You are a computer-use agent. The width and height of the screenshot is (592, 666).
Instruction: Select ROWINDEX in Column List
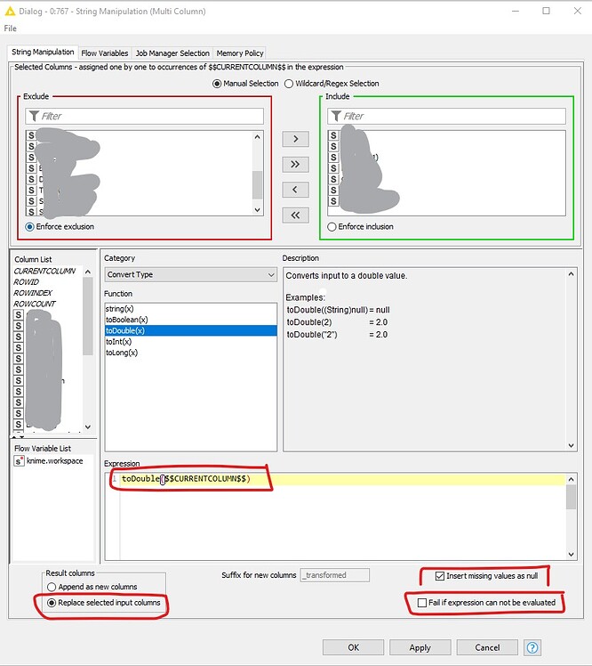point(33,293)
